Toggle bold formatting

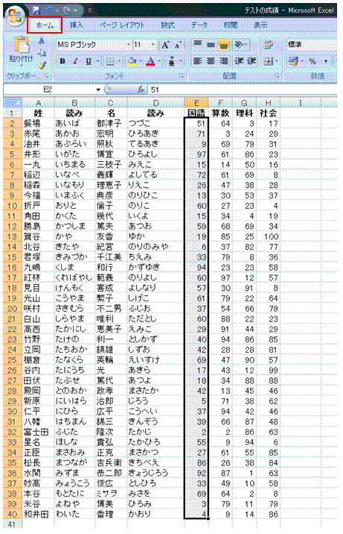(62, 61)
